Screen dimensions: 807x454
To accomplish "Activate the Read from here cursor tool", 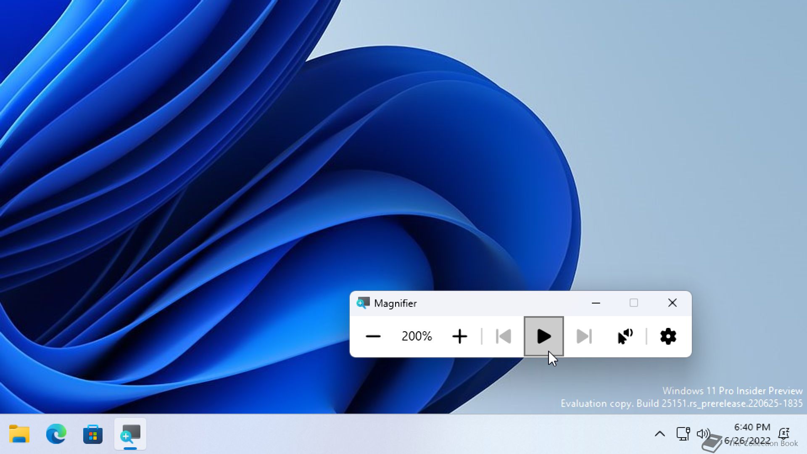I will tap(625, 336).
